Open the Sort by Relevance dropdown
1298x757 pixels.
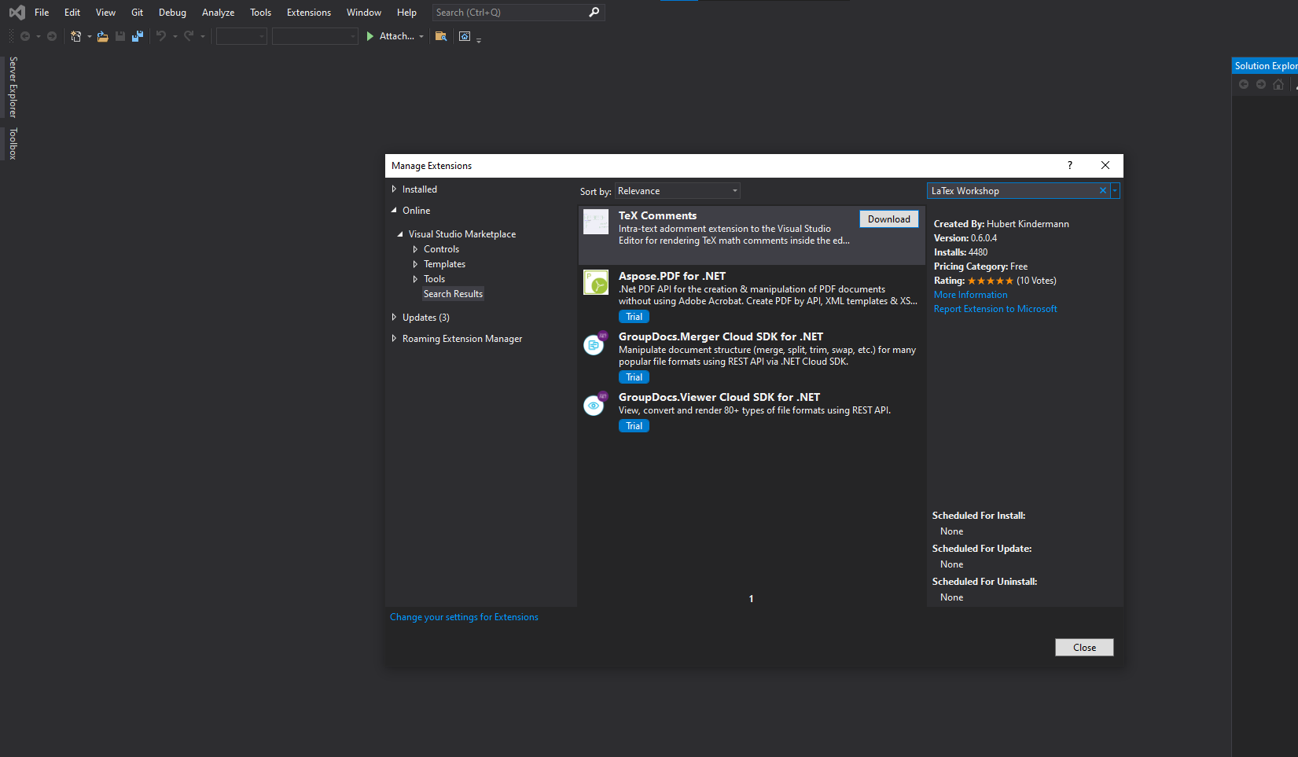click(x=678, y=191)
